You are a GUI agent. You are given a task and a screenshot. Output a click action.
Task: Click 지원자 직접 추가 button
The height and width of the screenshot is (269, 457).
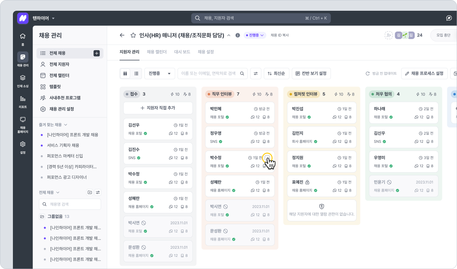click(x=158, y=108)
